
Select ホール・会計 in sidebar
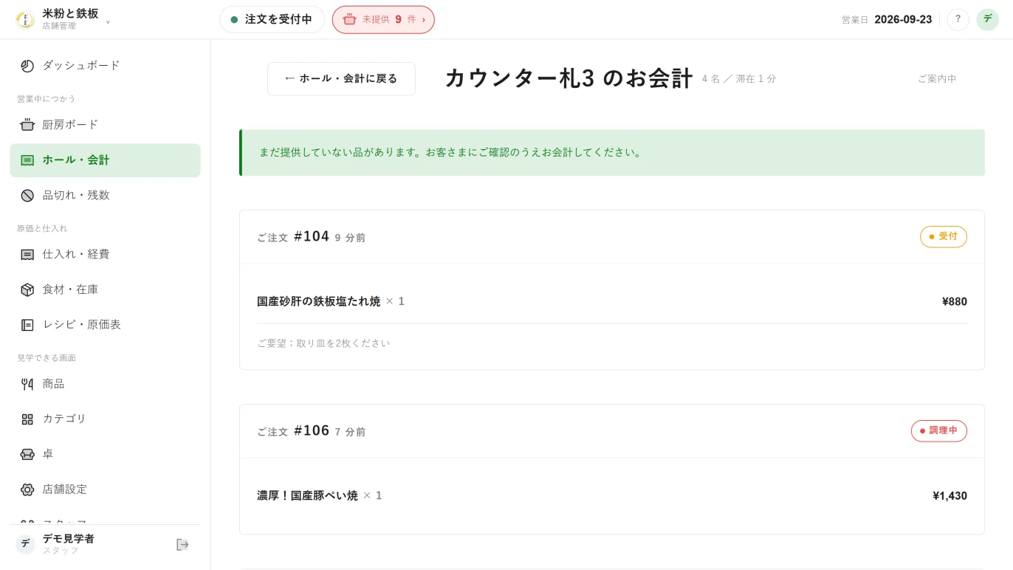[105, 160]
